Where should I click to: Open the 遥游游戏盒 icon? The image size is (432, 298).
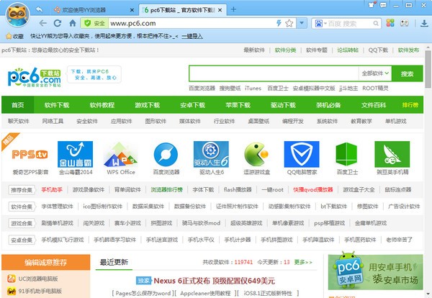click(x=256, y=153)
